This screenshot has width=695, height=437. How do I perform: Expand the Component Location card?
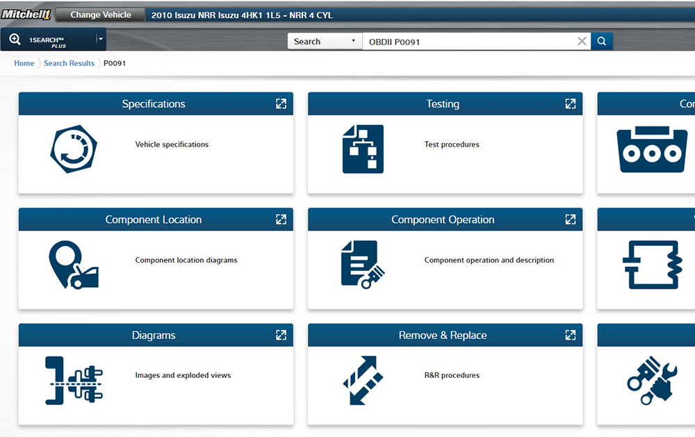point(281,220)
